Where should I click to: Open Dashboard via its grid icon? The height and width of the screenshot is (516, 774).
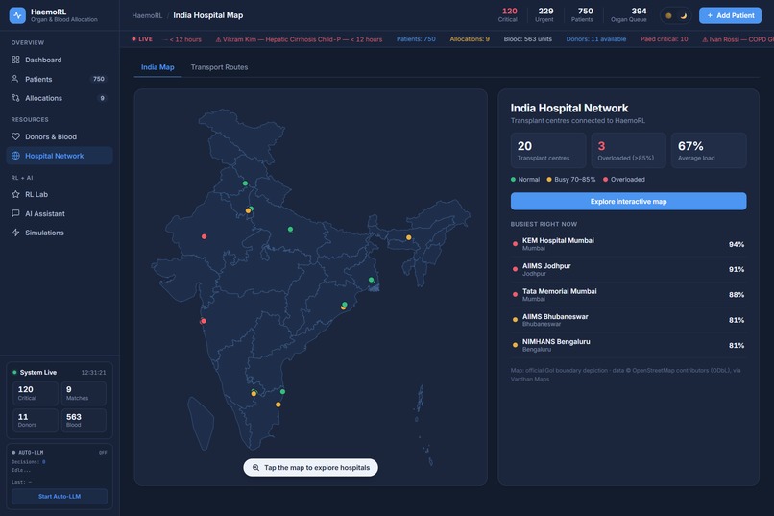pyautogui.click(x=15, y=60)
